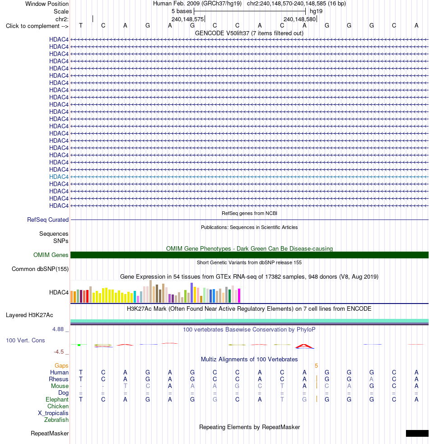Click the T base in complement row
This screenshot has width=429, height=444.
(81, 26)
